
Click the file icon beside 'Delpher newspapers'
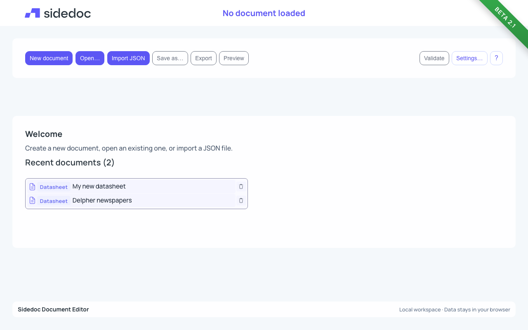[32, 201]
